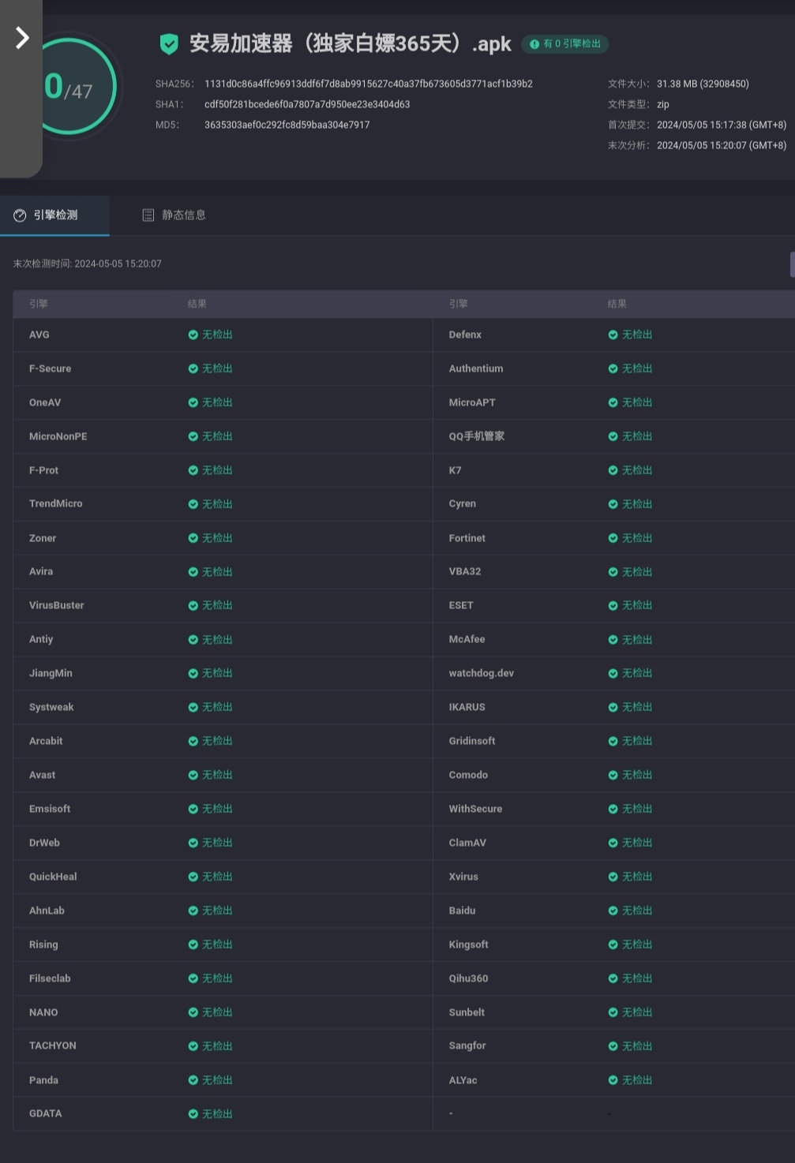The height and width of the screenshot is (1163, 795).
Task: Click the 末次检测时间 timestamp line
Action: pos(88,264)
